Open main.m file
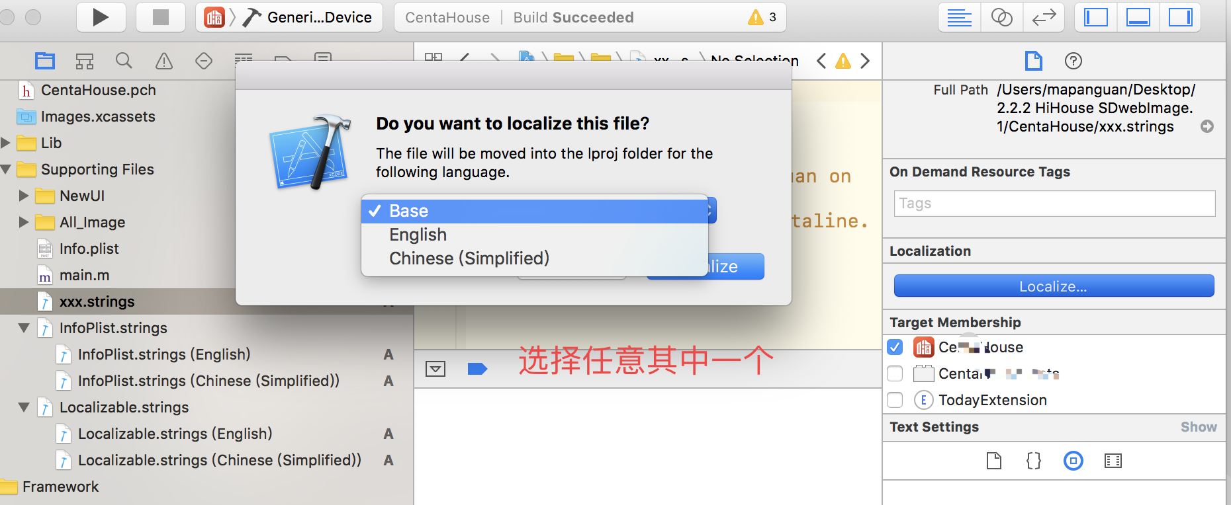This screenshot has width=1231, height=505. click(x=84, y=275)
